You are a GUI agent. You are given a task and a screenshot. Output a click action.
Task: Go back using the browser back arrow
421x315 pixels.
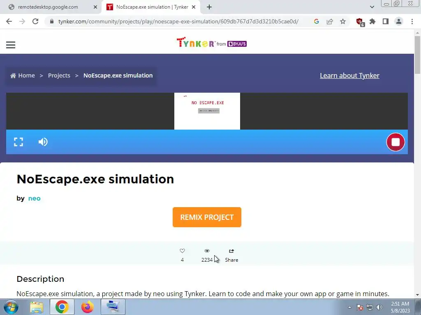[x=9, y=21]
